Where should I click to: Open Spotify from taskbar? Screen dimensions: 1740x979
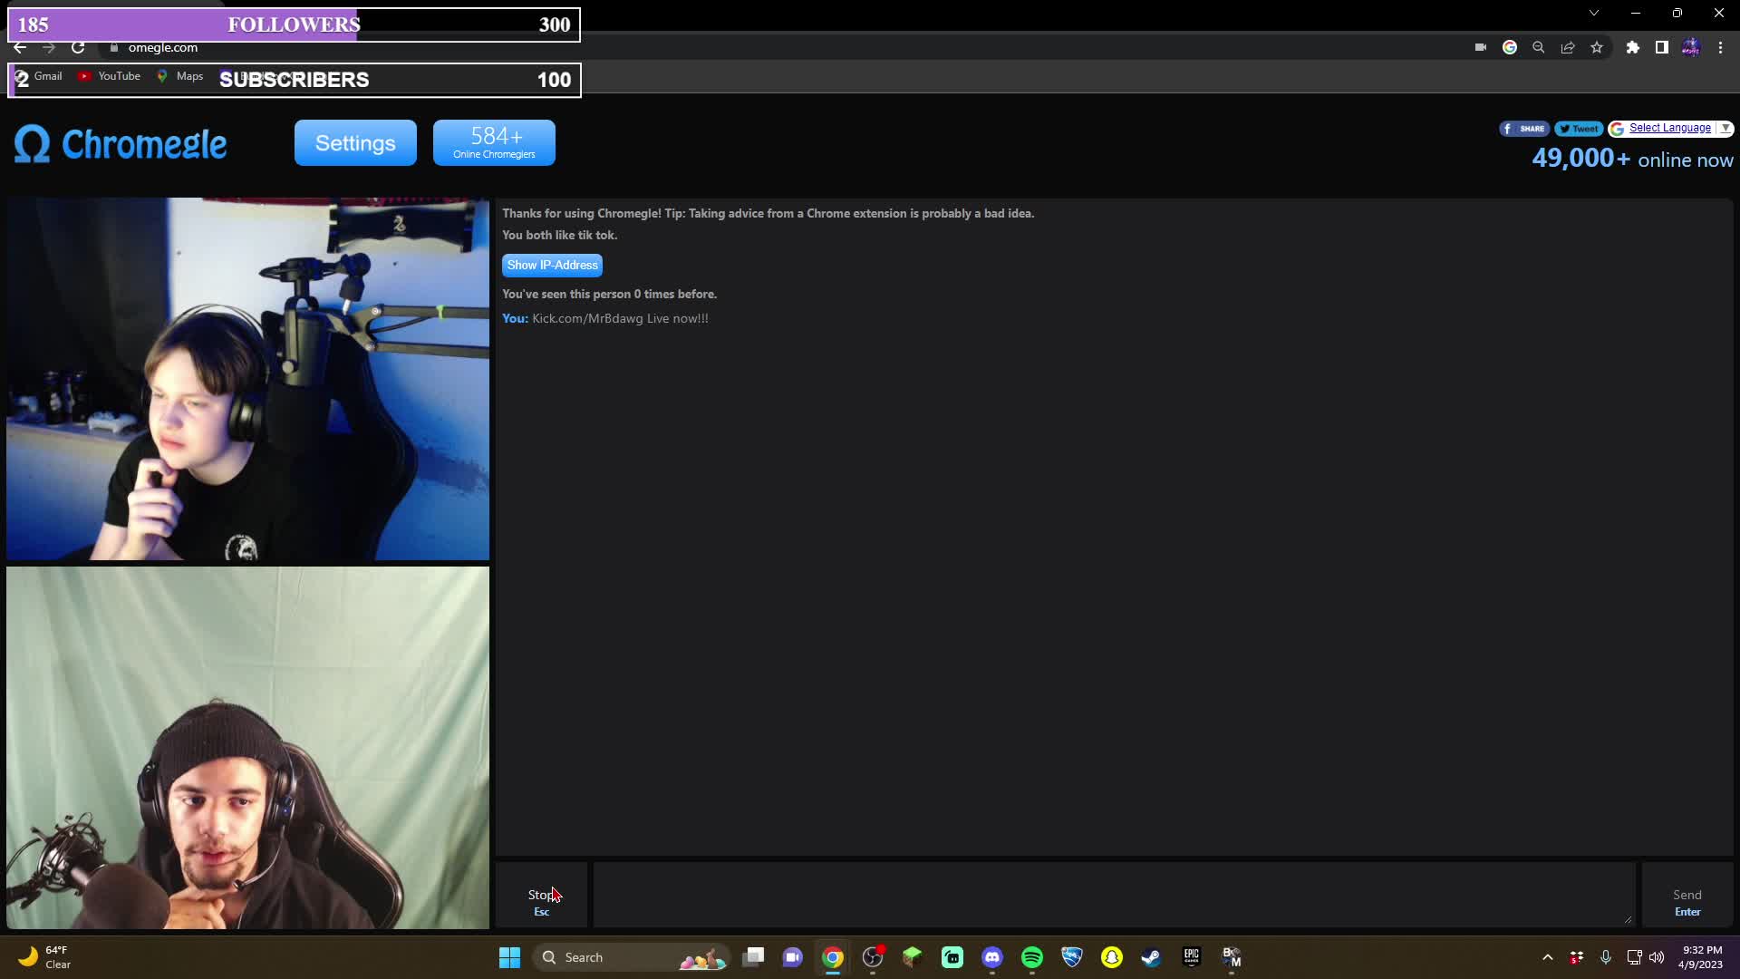click(x=1032, y=957)
